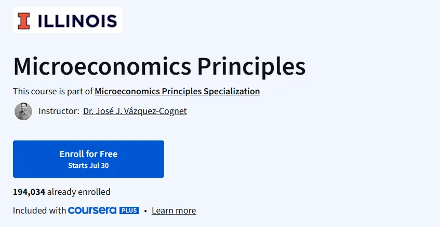
Task: Click the 'This course is part of' text
Action: (53, 92)
